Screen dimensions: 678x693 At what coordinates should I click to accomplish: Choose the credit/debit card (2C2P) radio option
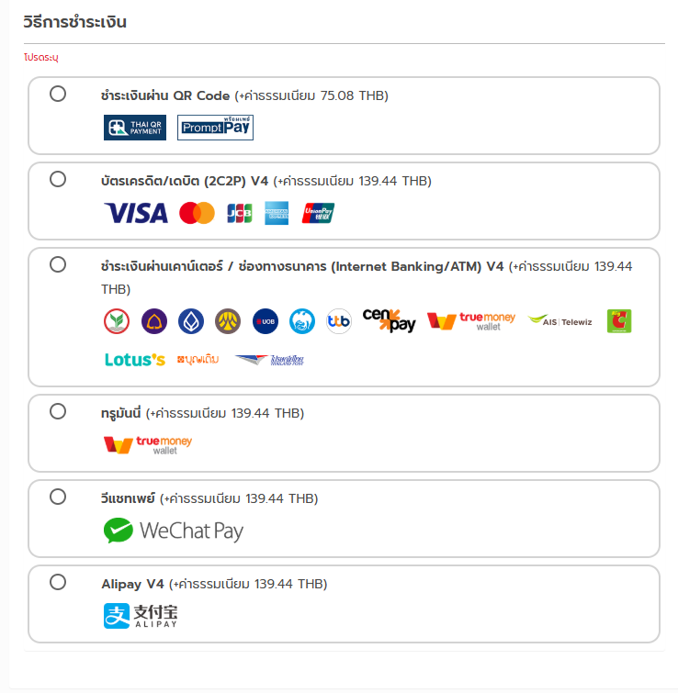tap(58, 179)
